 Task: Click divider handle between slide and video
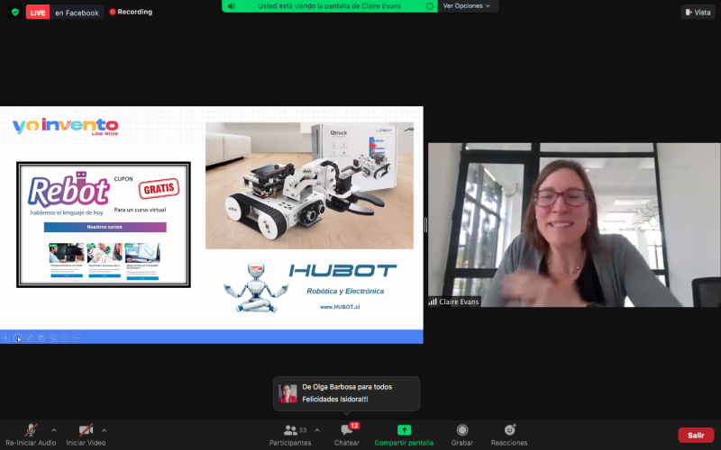[425, 224]
